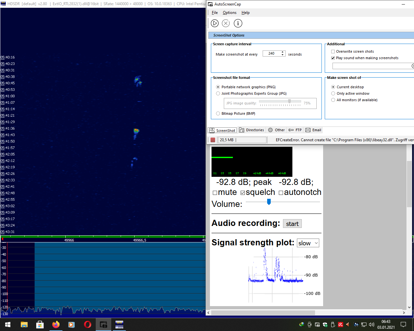Switch to the Other tab
The image size is (414, 331).
276,130
